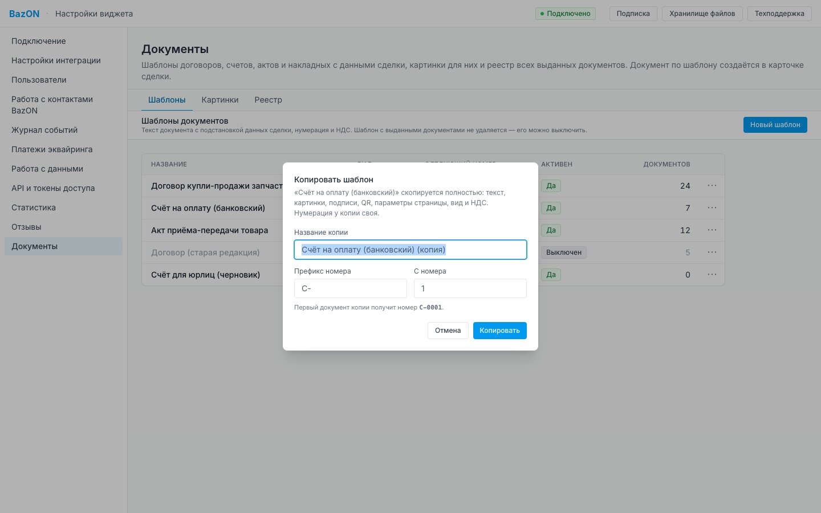Open Хранилище файлов
The image size is (821, 513).
(702, 14)
